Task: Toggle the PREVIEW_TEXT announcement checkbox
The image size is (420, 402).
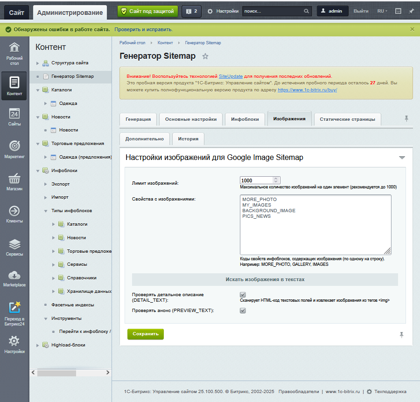Action: pos(243,311)
